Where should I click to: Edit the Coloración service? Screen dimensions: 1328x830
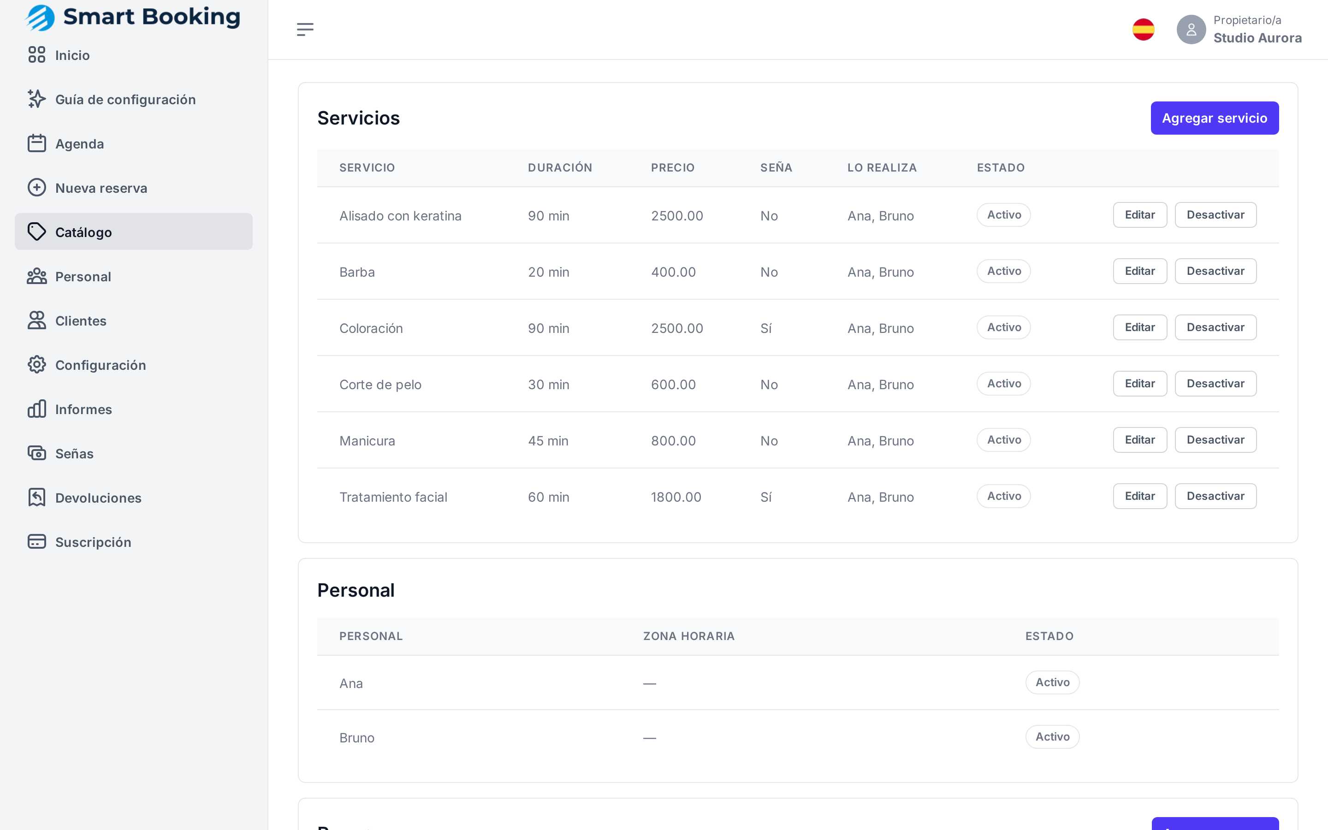1140,327
